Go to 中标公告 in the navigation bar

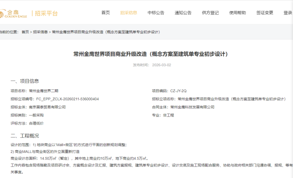(x=156, y=13)
